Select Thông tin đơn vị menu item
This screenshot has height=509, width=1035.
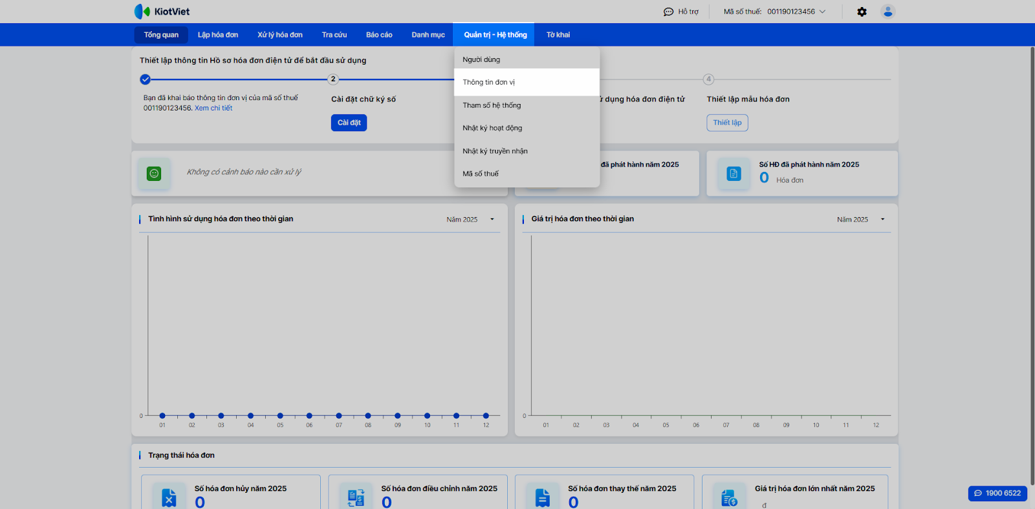click(489, 82)
